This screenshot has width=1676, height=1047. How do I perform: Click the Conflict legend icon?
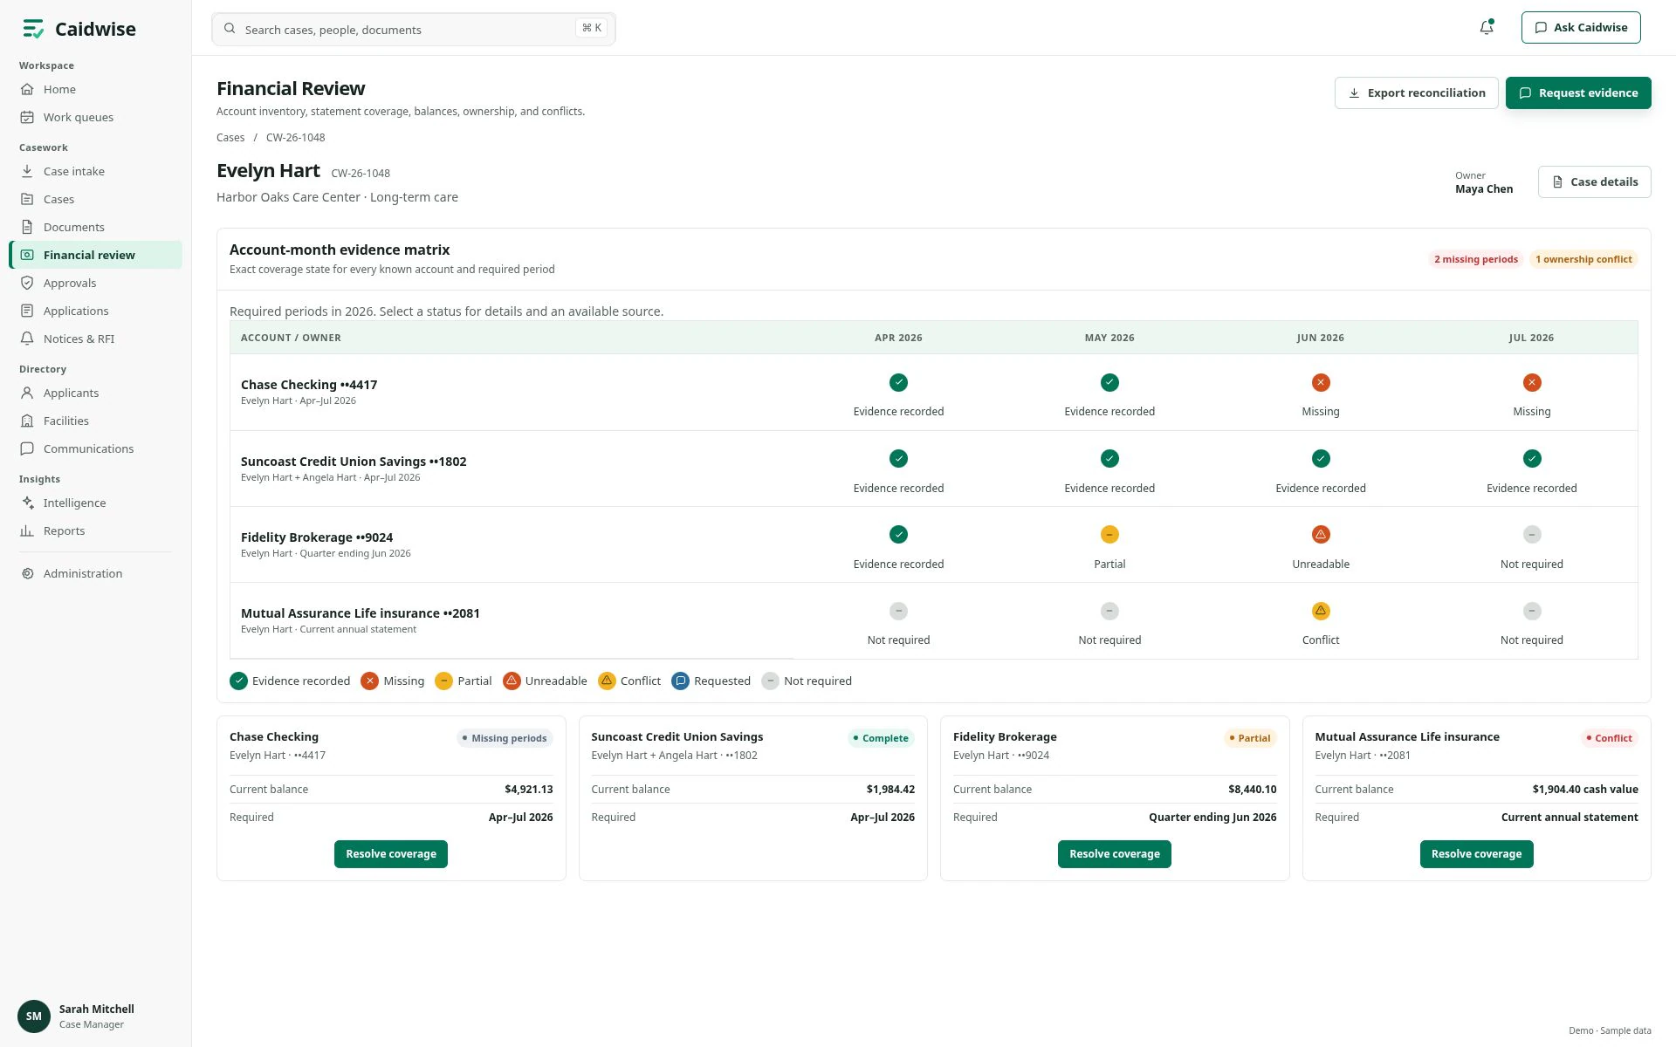point(607,681)
